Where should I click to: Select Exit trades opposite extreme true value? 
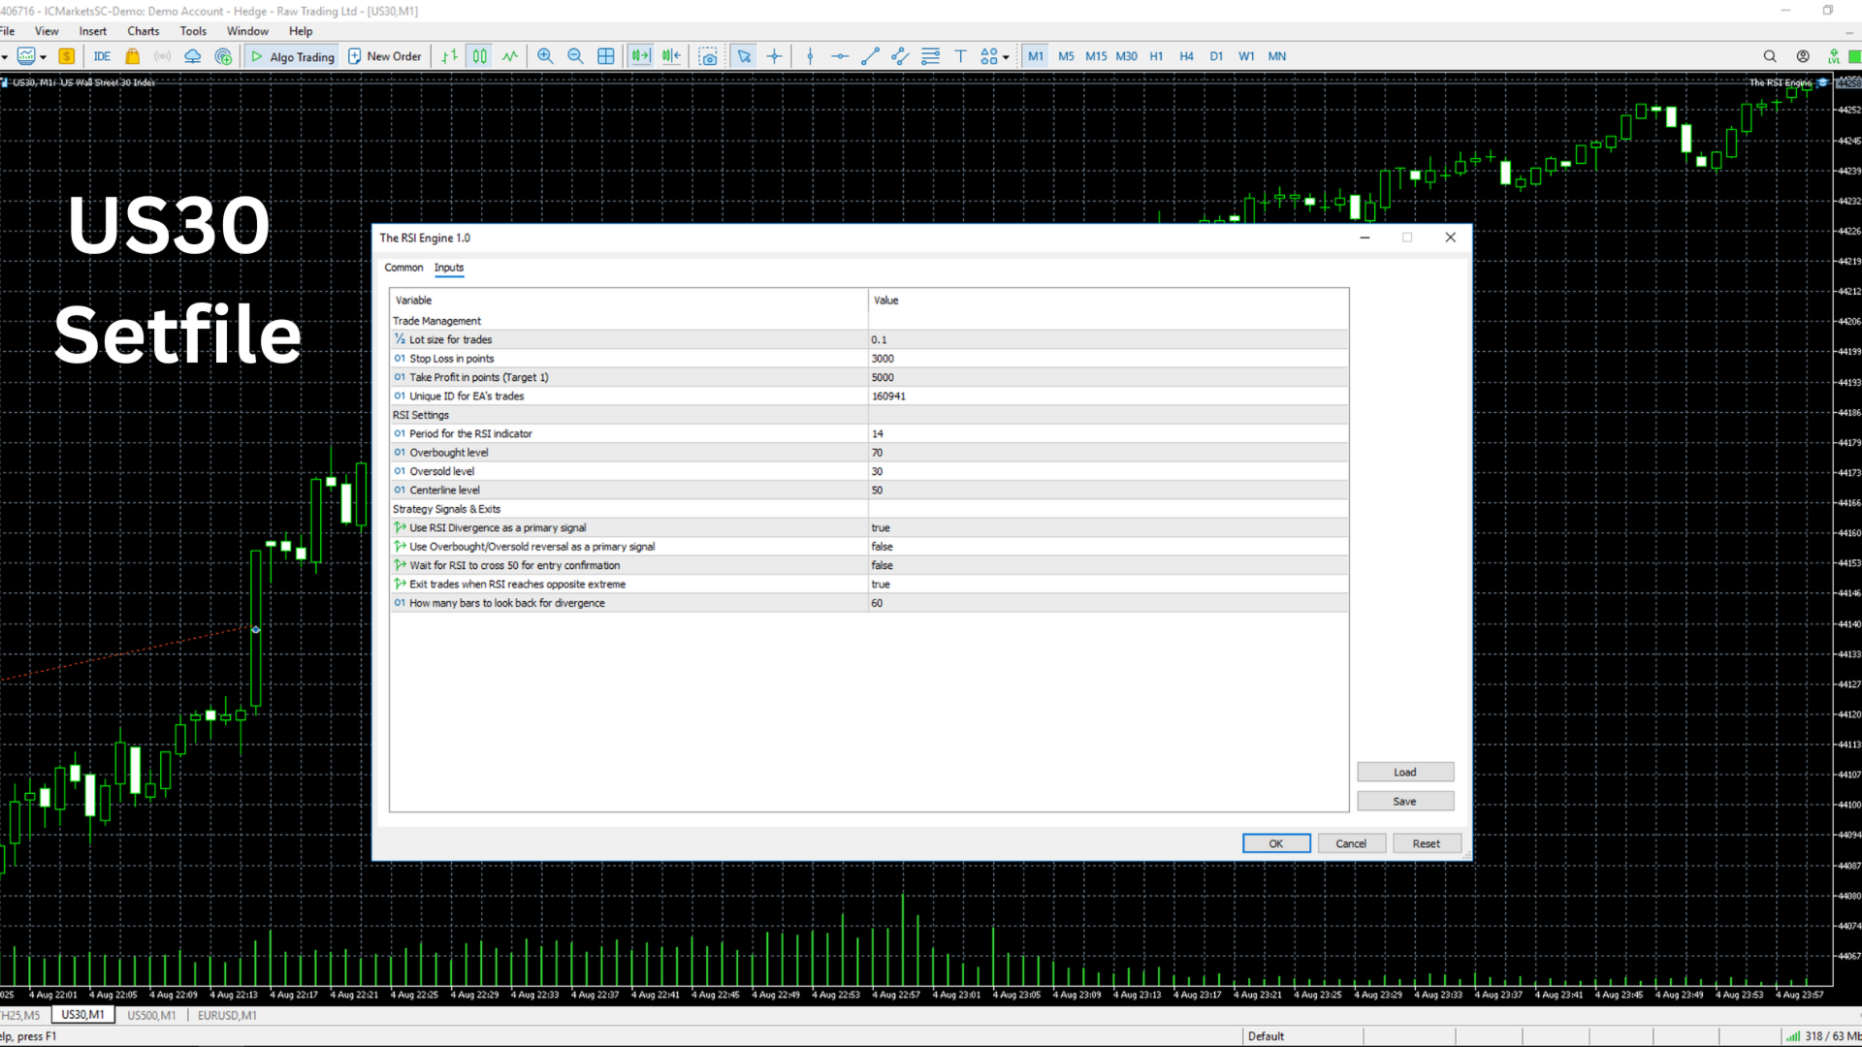point(1108,585)
